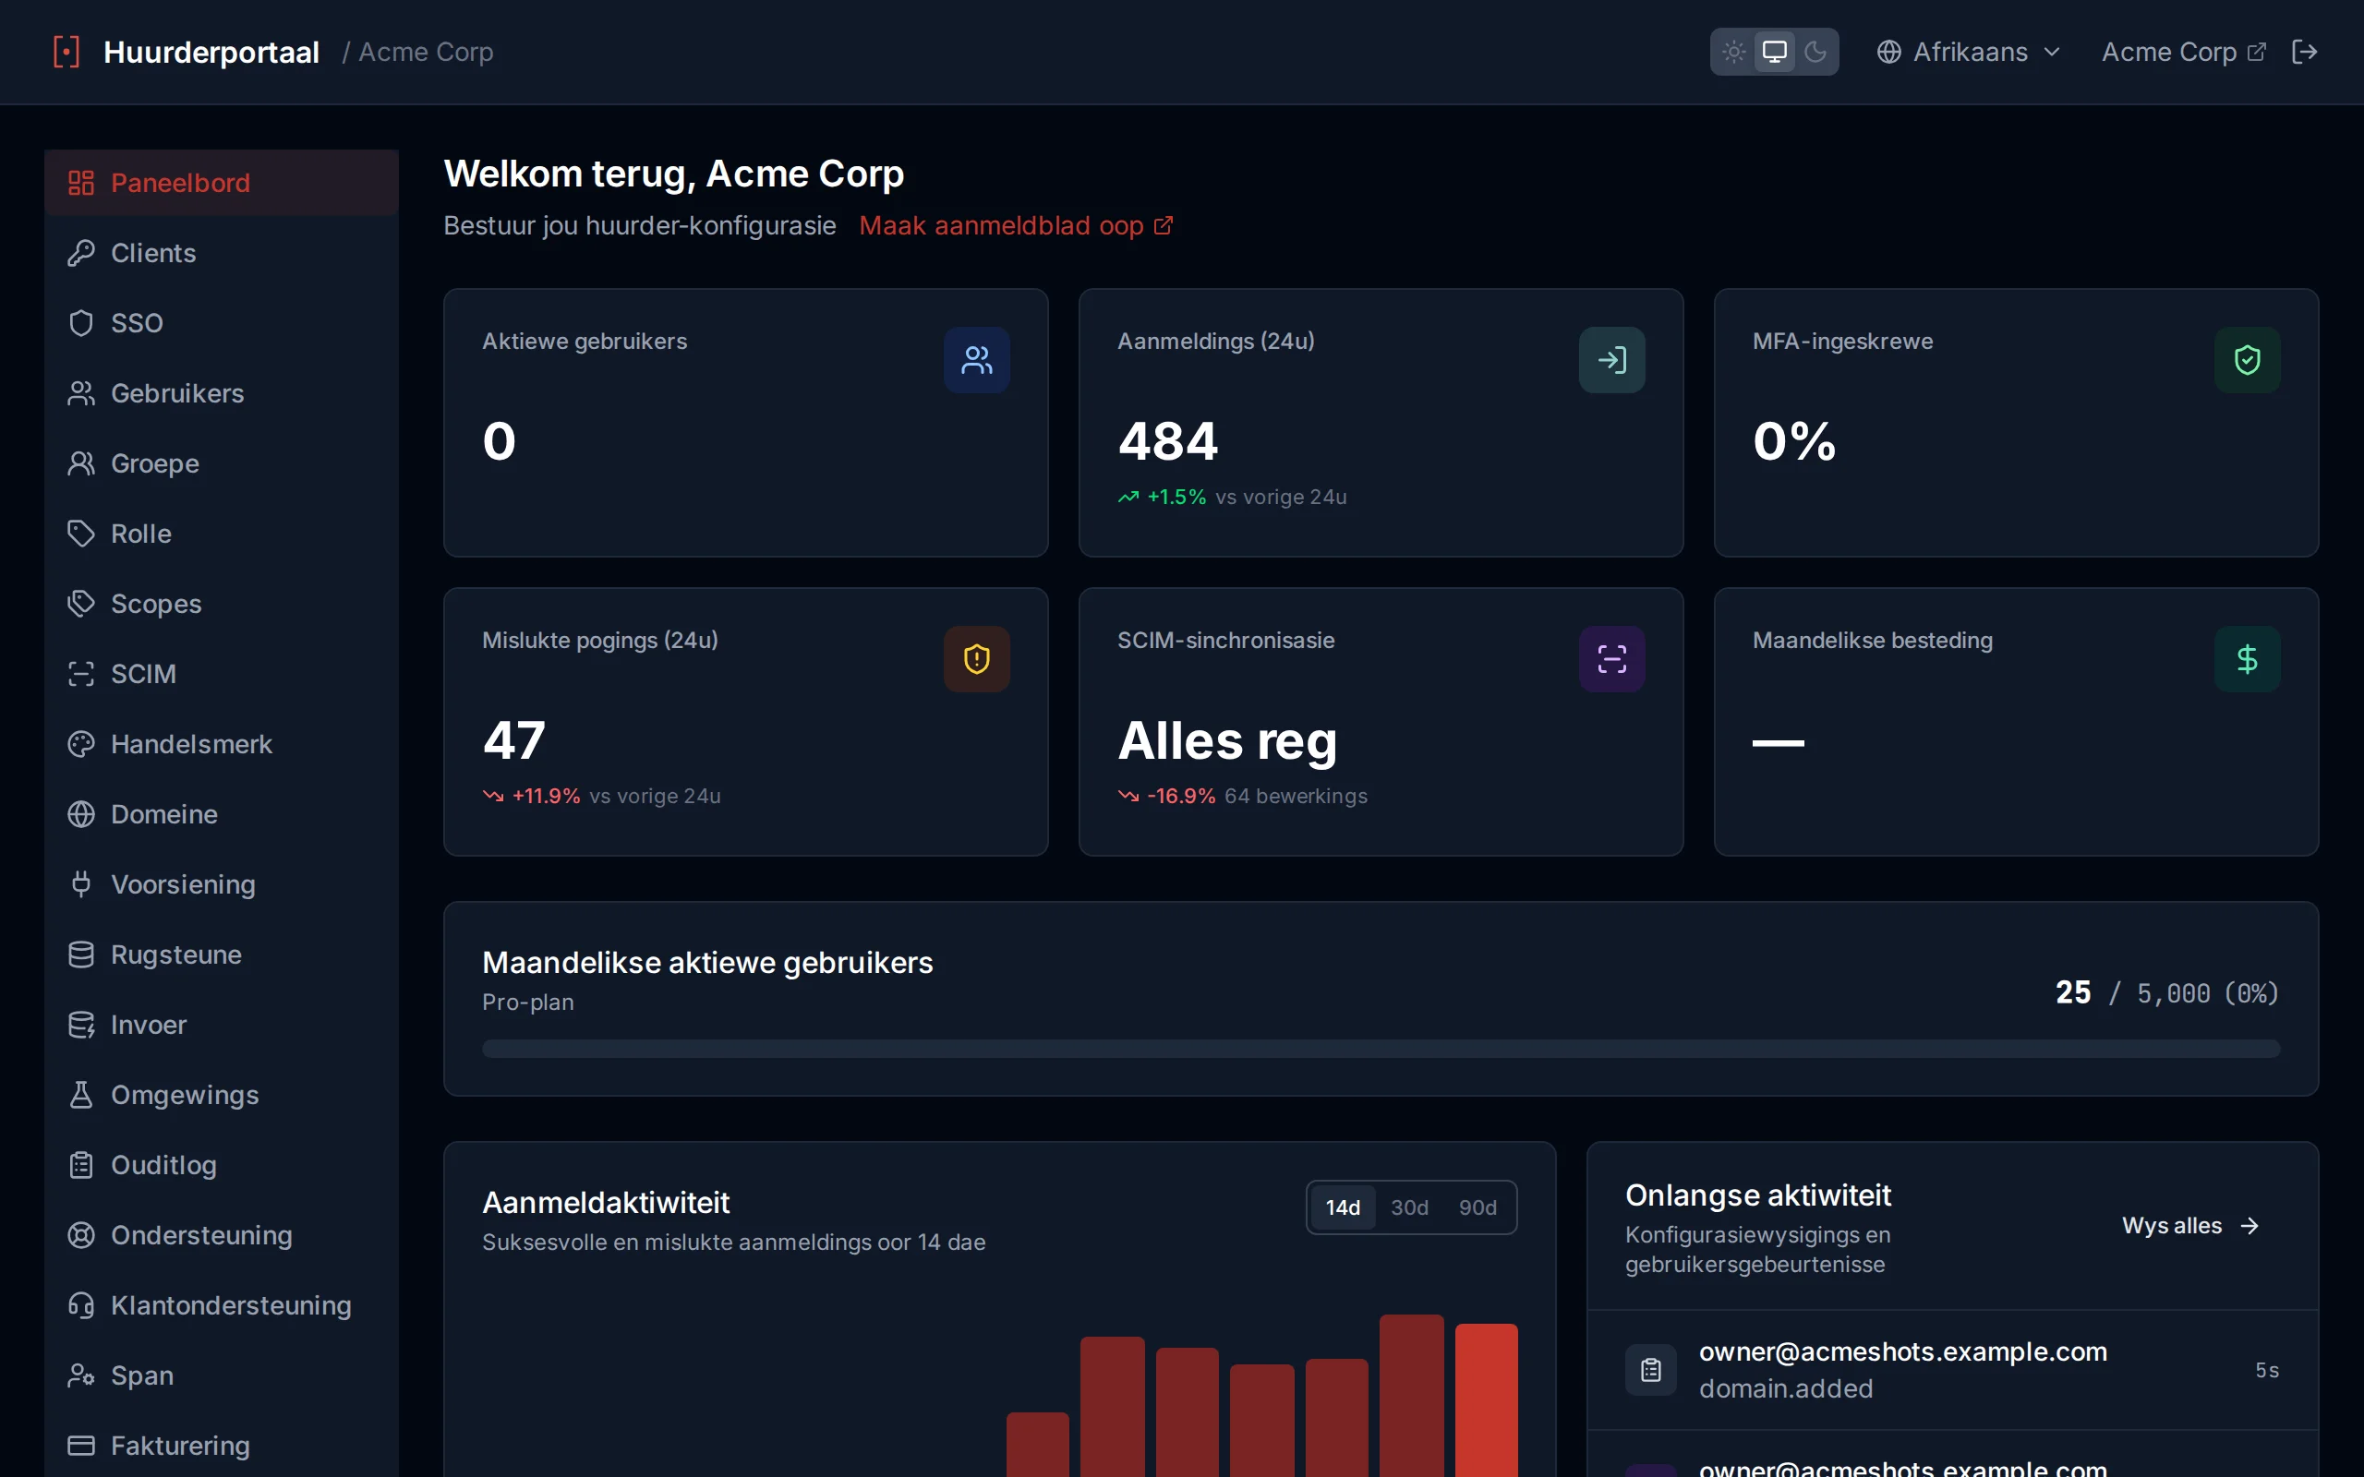Open the Afrikaans language dropdown
The height and width of the screenshot is (1477, 2364).
pyautogui.click(x=1969, y=52)
